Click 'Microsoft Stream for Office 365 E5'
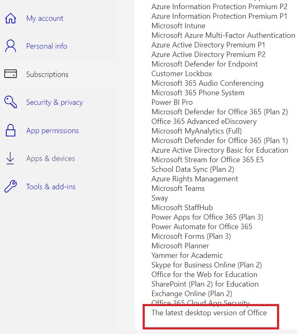 point(208,160)
